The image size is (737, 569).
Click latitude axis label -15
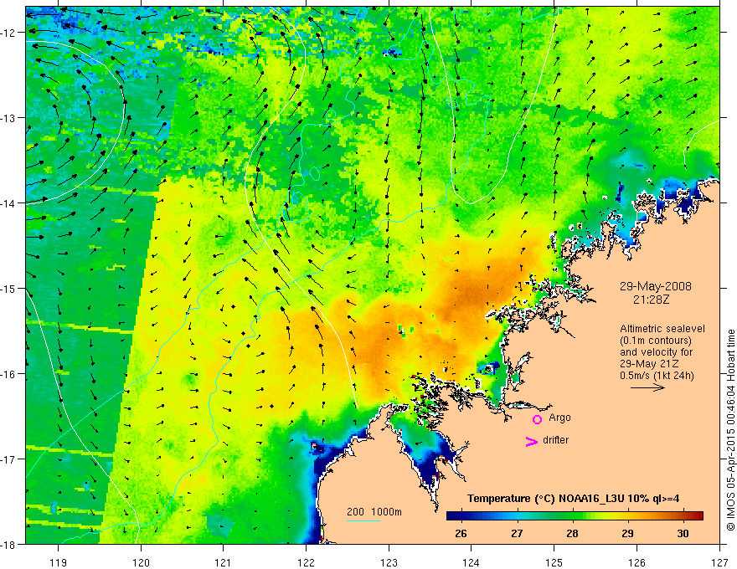(x=8, y=288)
